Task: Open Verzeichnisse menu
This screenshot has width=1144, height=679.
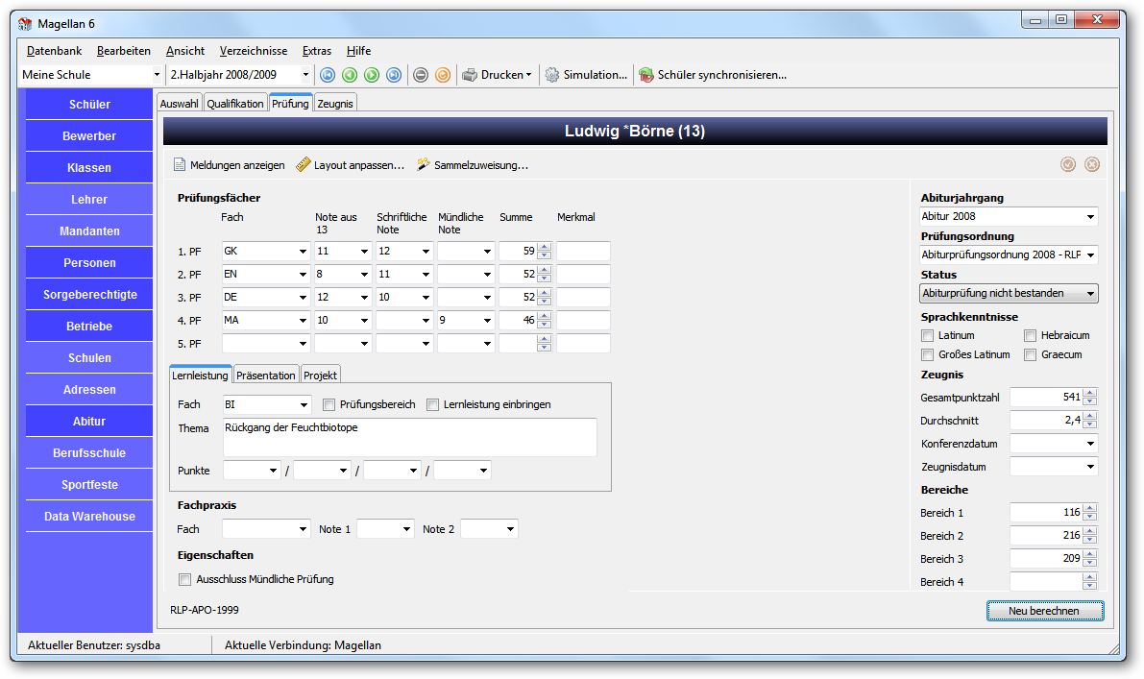Action: tap(254, 51)
